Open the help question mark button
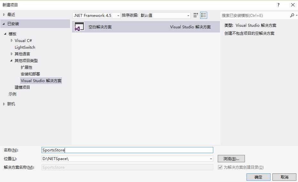 click(278, 5)
